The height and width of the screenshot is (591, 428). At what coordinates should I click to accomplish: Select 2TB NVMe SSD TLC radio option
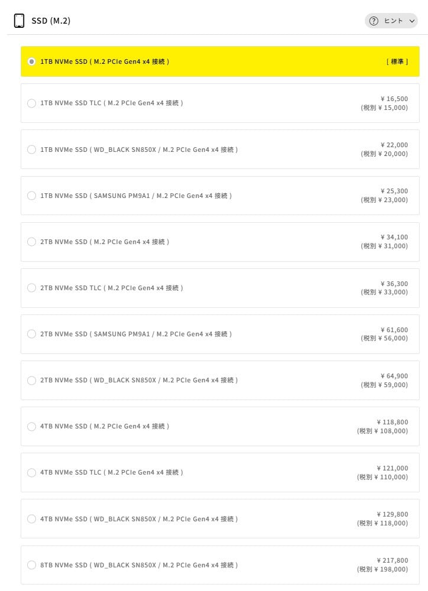coord(31,288)
